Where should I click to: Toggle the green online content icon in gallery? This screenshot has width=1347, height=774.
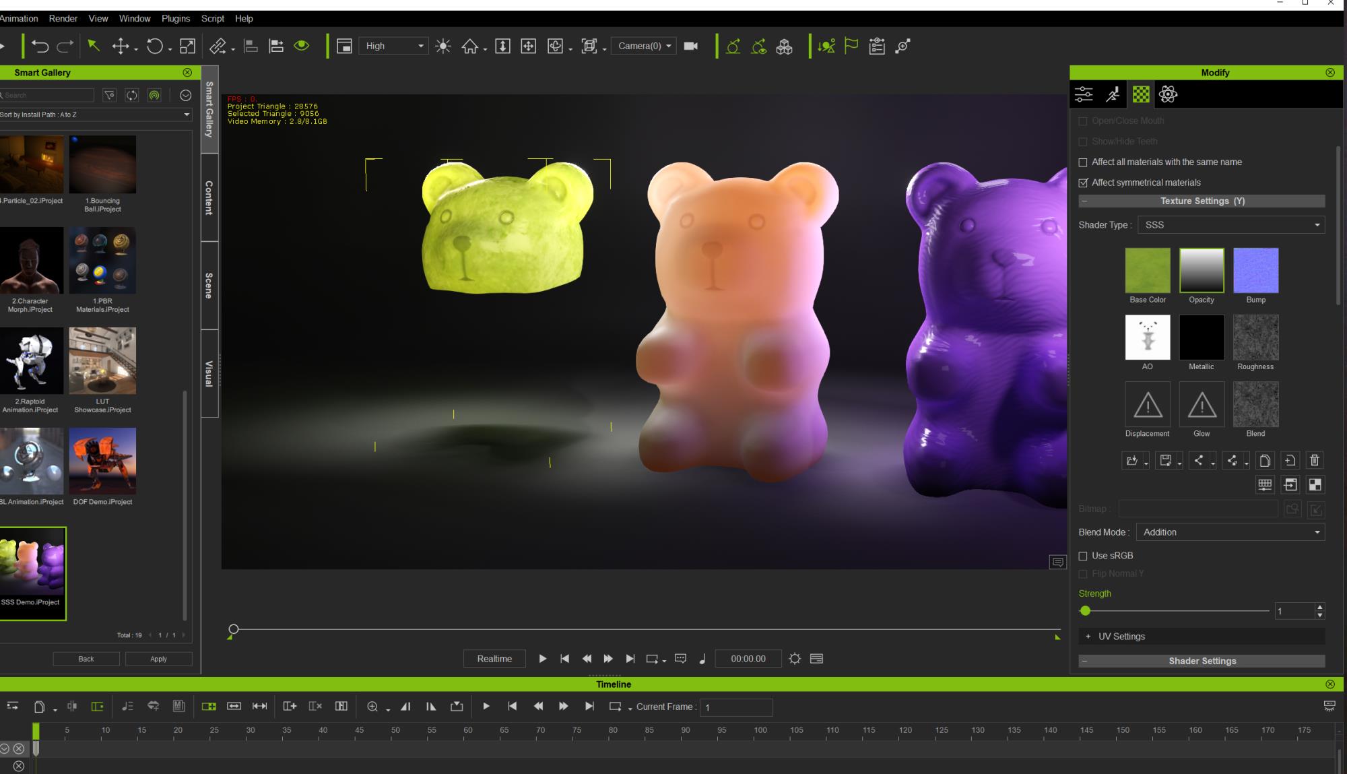[x=154, y=96]
